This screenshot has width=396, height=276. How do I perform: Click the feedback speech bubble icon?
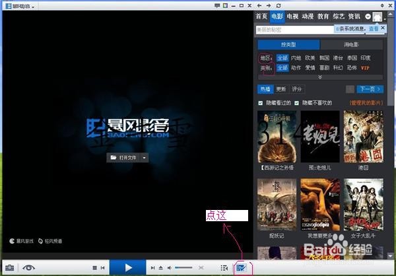click(x=217, y=5)
